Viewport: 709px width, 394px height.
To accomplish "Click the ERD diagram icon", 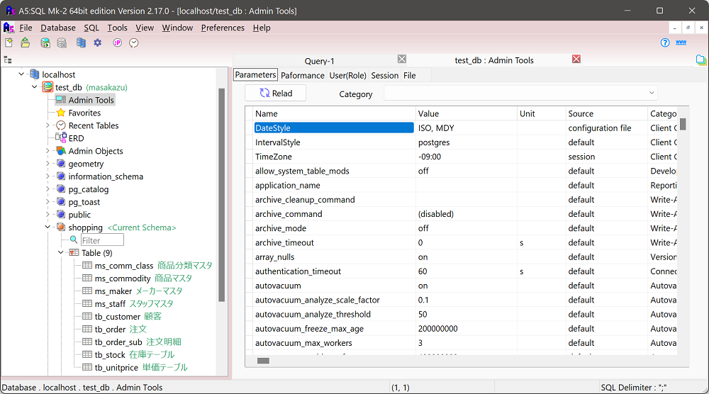I will coord(61,137).
